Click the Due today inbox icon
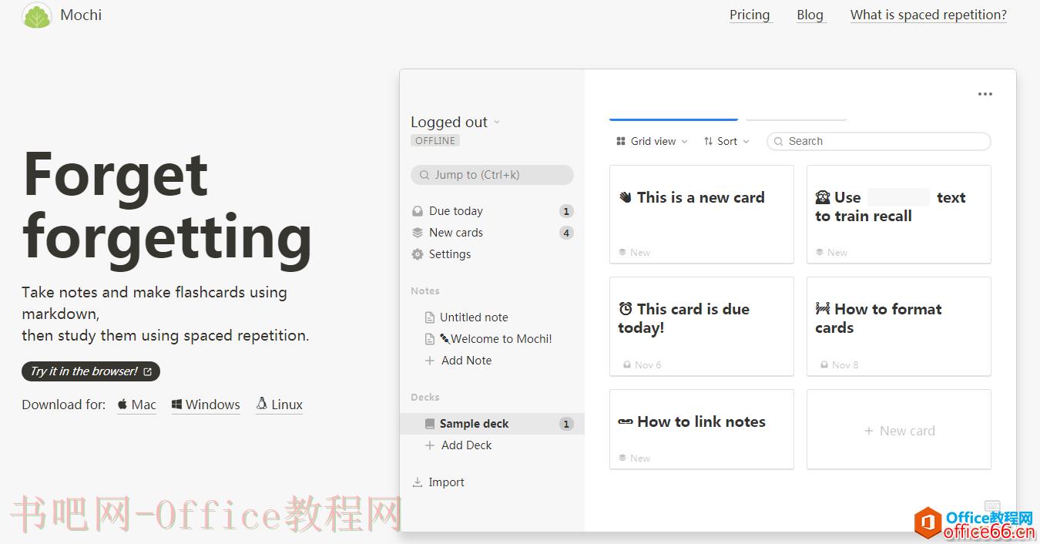 (418, 211)
